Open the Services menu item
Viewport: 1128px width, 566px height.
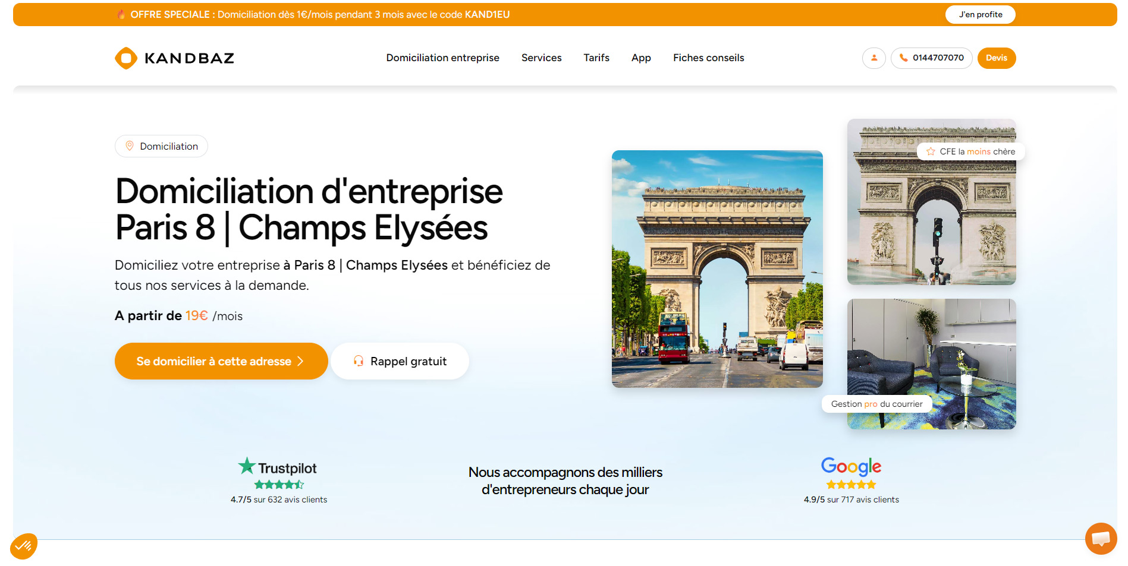[x=541, y=58]
